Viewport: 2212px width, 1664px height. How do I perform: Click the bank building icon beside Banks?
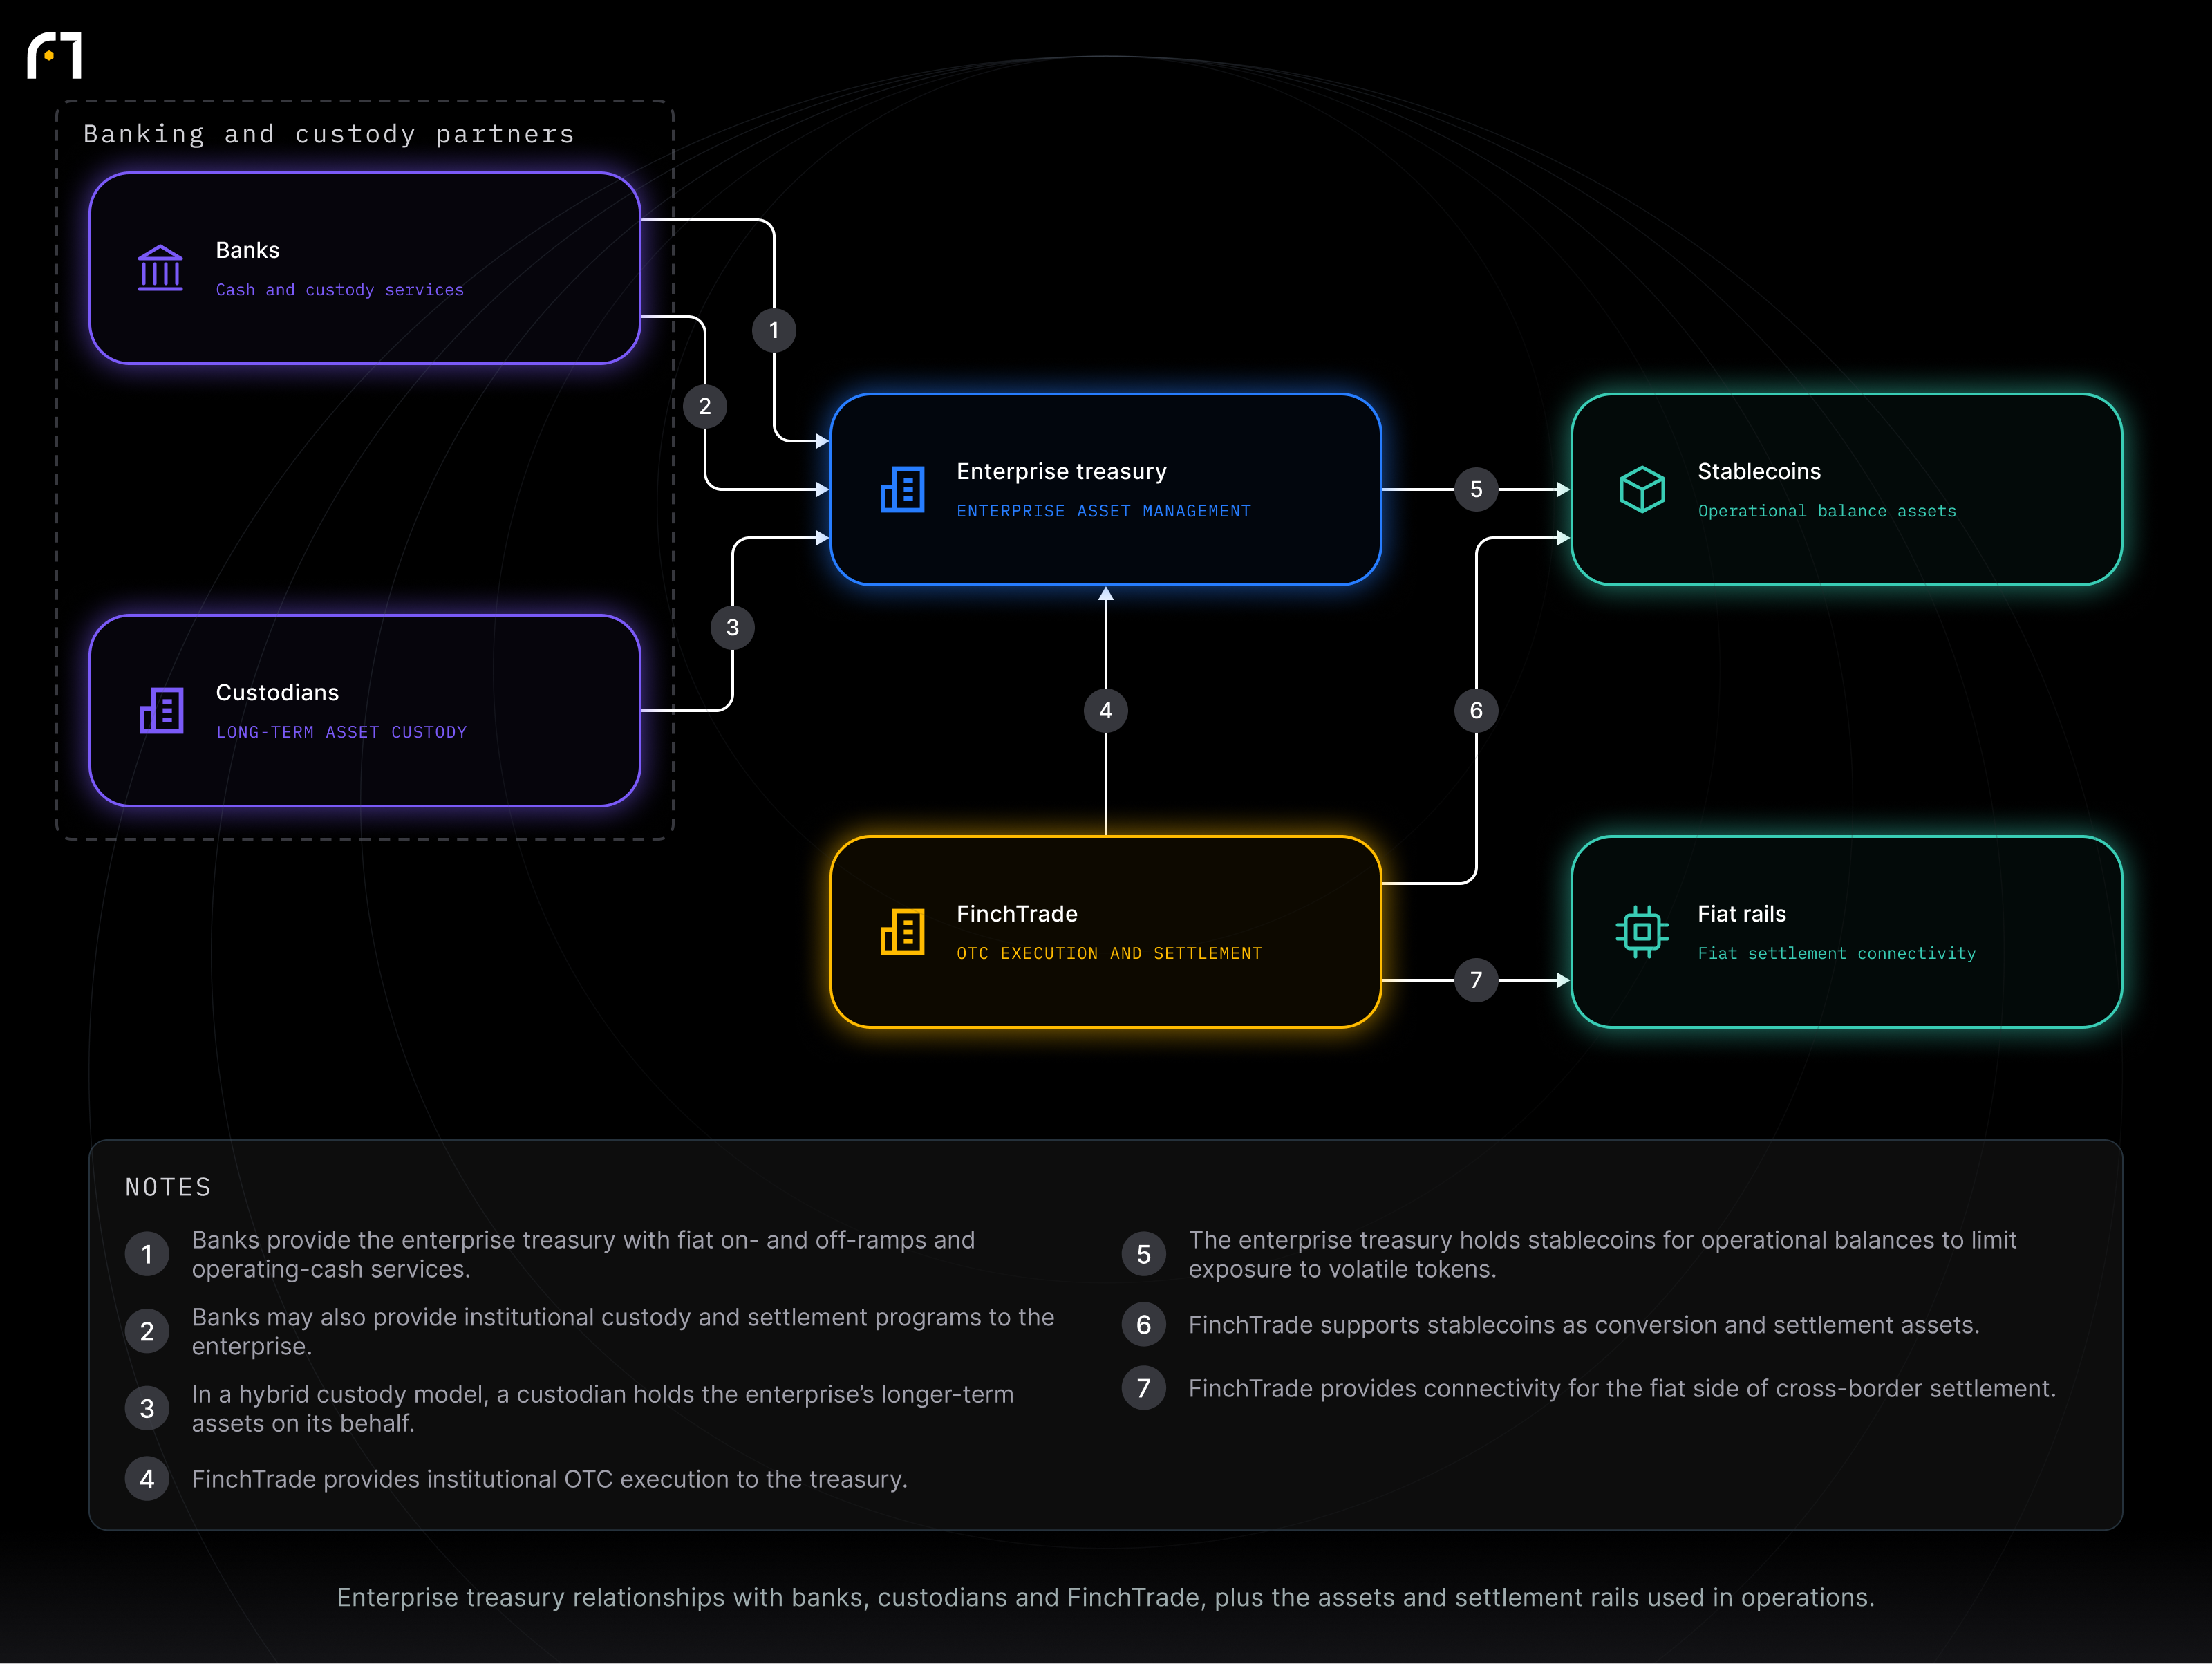[160, 268]
